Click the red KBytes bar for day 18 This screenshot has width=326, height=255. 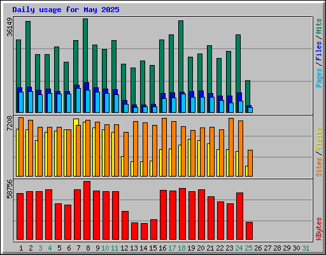183,214
